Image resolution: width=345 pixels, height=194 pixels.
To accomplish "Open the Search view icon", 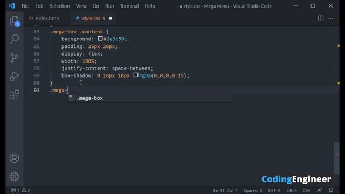I will click(15, 39).
